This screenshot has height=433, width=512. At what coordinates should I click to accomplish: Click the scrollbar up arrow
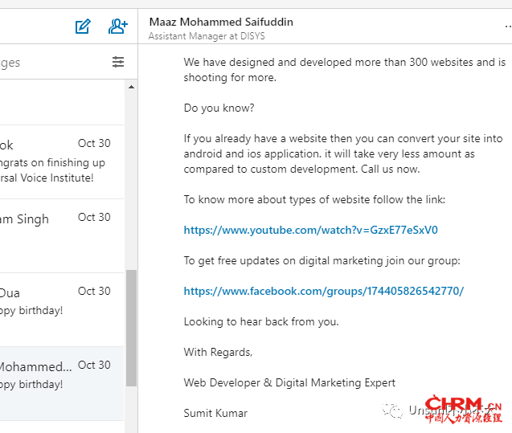pyautogui.click(x=131, y=87)
